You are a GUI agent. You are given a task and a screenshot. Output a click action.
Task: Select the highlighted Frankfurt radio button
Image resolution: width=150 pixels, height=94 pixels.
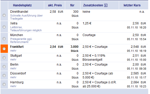click(x=4, y=49)
